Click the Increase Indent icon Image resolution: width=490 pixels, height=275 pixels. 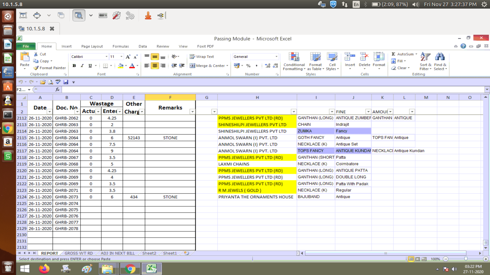[182, 66]
